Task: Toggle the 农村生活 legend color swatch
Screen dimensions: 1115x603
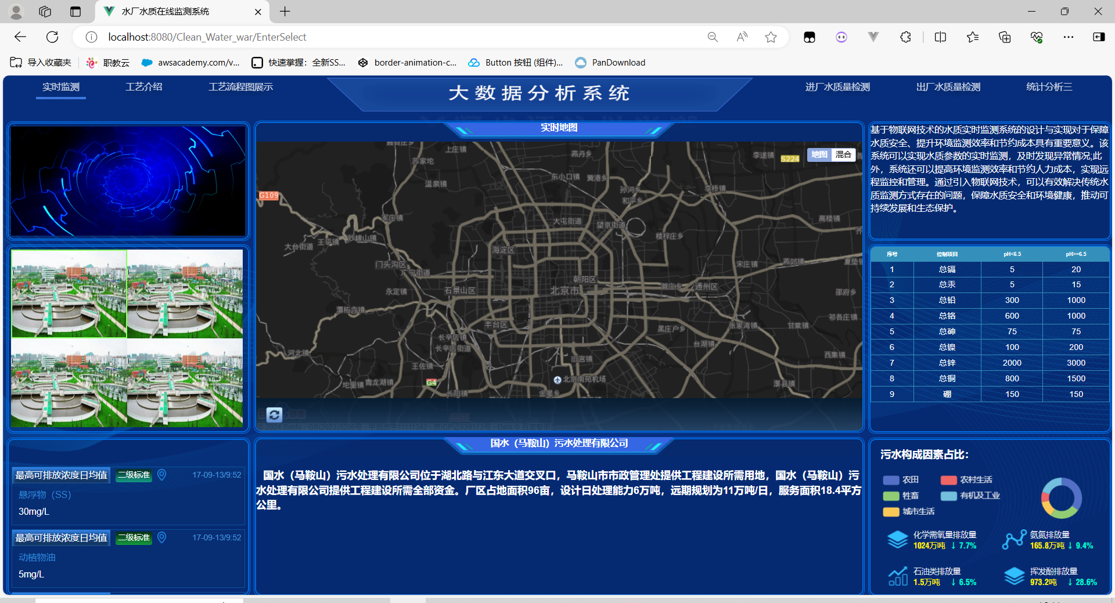Action: pos(948,480)
